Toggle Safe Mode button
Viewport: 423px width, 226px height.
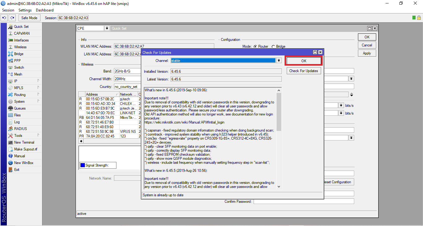click(29, 18)
